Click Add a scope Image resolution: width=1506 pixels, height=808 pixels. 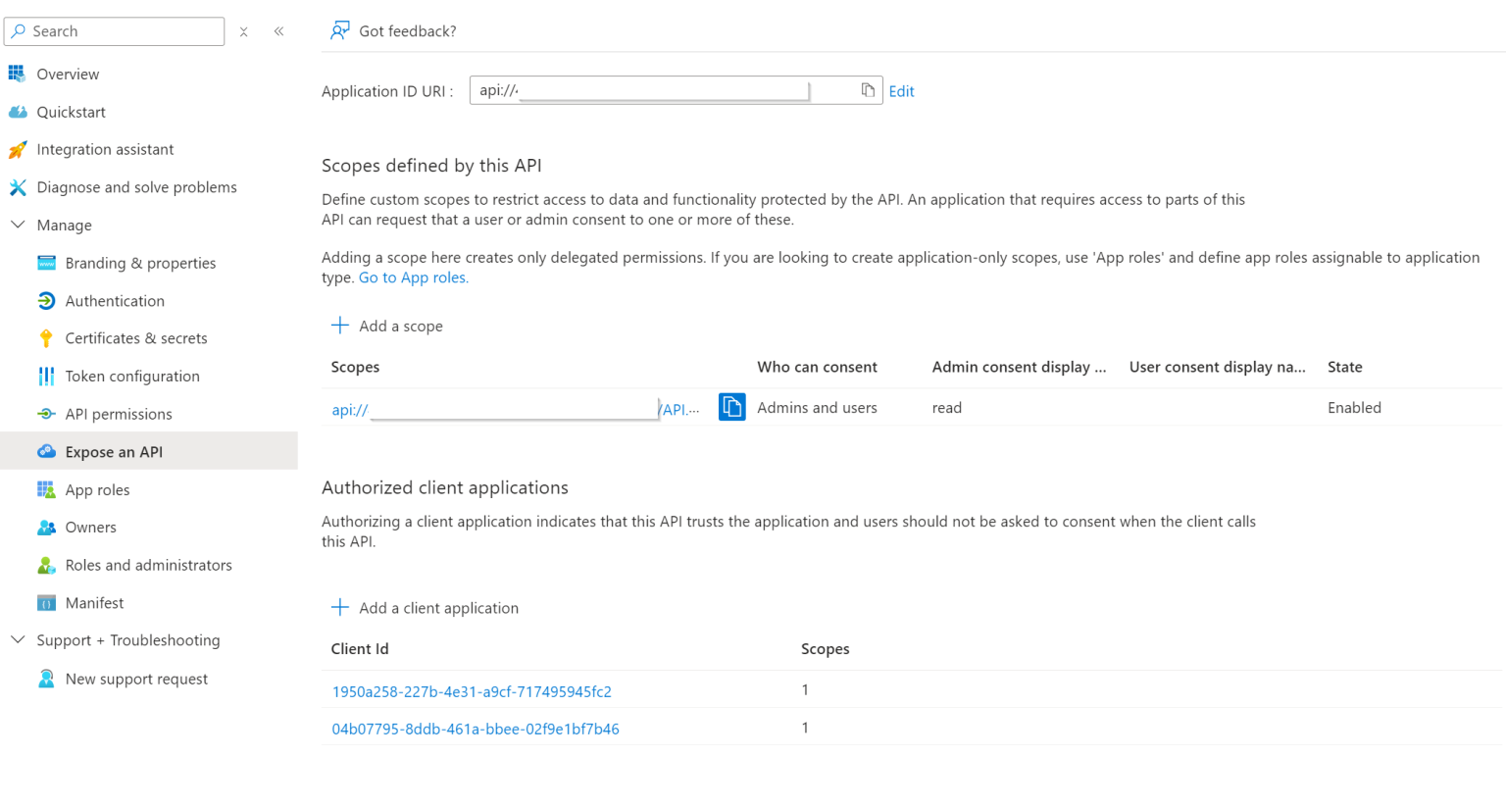tap(387, 325)
